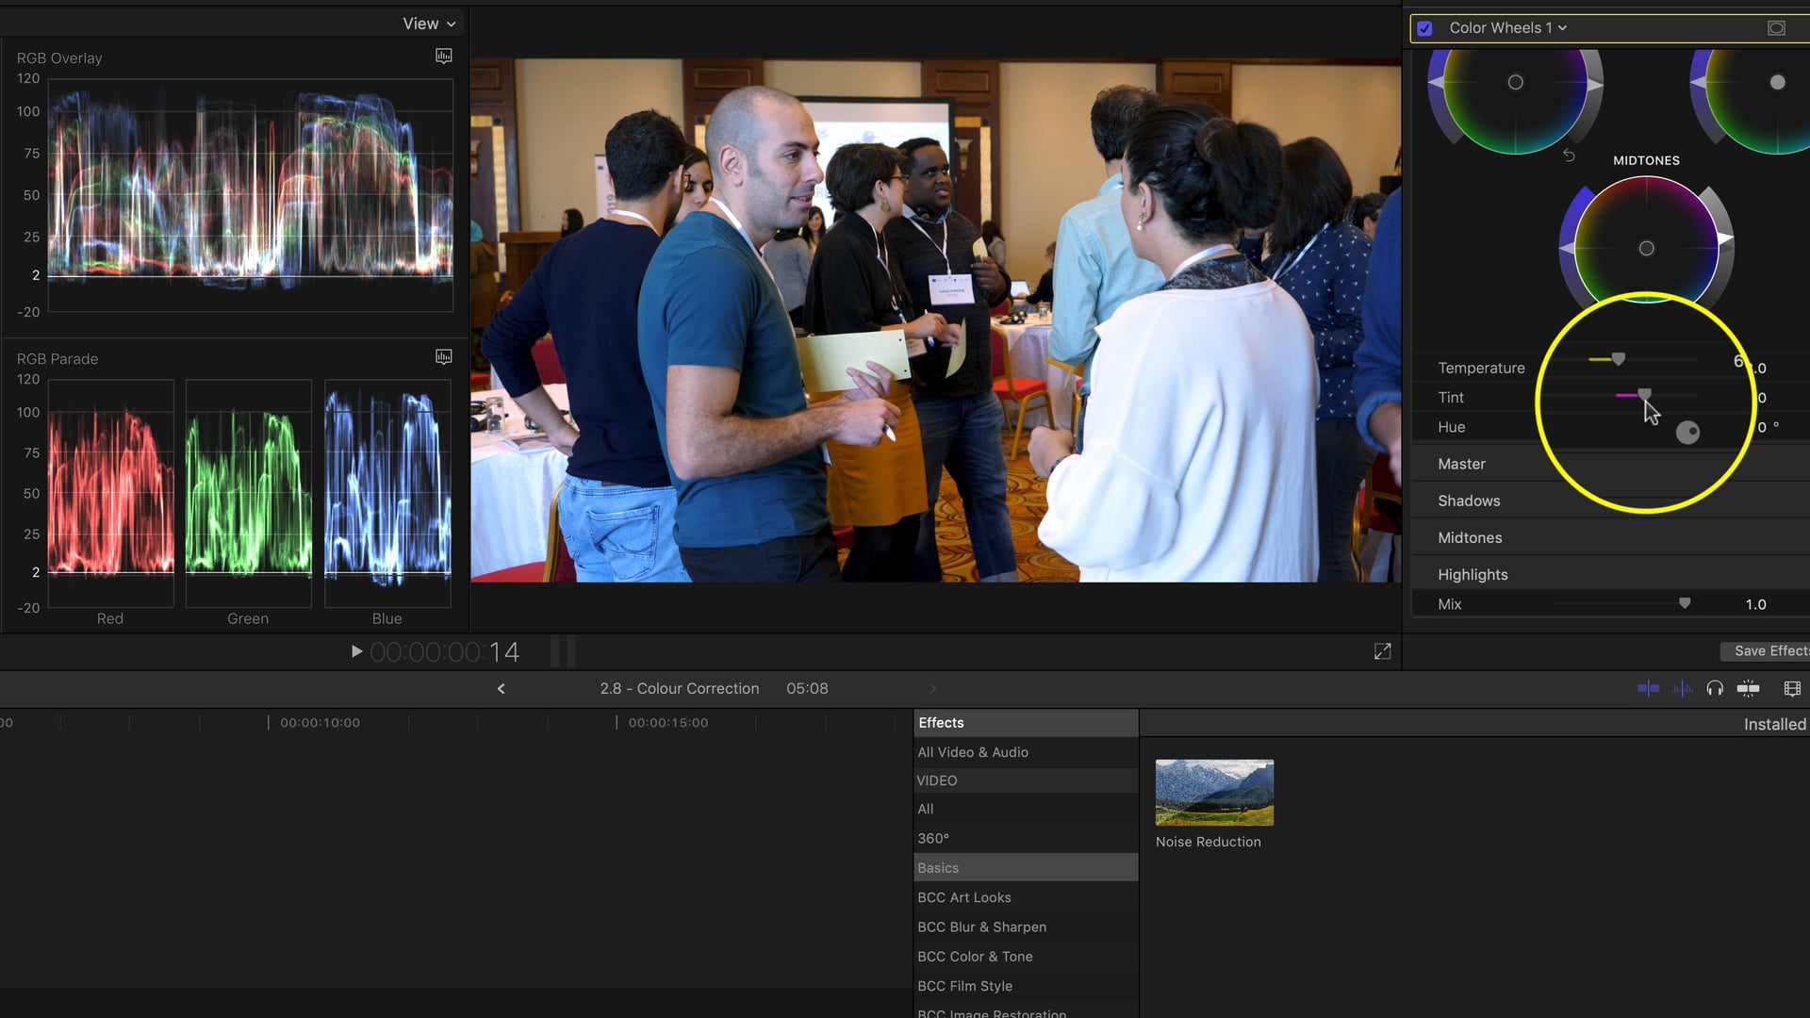Open clip appearance via the filmstrip icon
Screen dimensions: 1810x1018
click(x=1792, y=688)
